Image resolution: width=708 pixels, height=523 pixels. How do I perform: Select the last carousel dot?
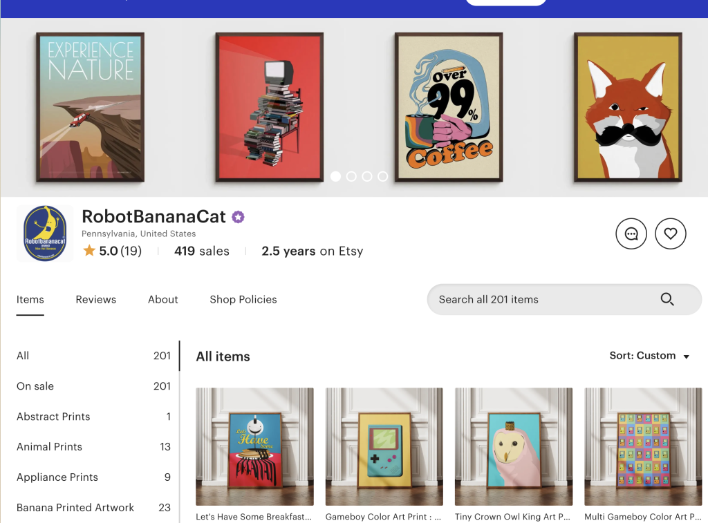tap(382, 176)
